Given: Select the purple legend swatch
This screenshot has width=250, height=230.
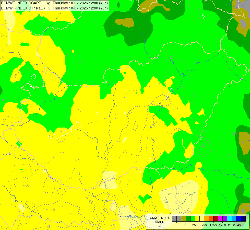Looking at the screenshot, I should coord(225,218).
